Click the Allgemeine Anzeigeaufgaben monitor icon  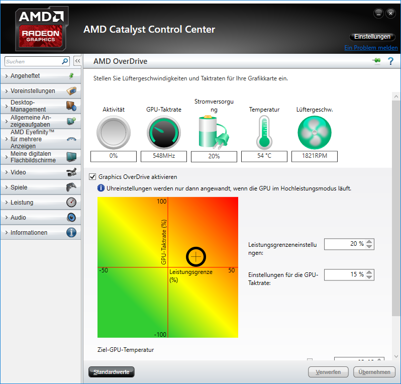[x=71, y=121]
